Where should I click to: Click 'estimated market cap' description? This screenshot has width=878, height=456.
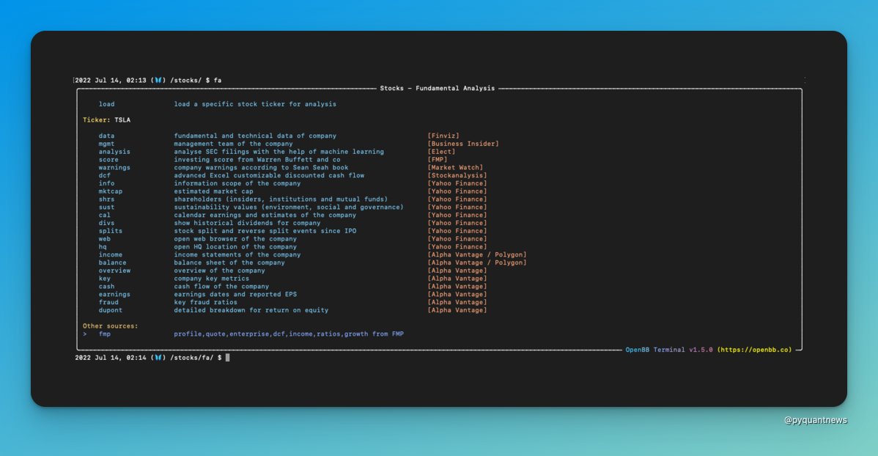point(213,191)
